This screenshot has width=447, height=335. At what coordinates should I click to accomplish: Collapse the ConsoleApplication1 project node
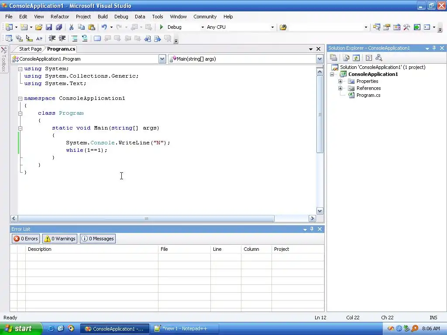click(x=332, y=74)
